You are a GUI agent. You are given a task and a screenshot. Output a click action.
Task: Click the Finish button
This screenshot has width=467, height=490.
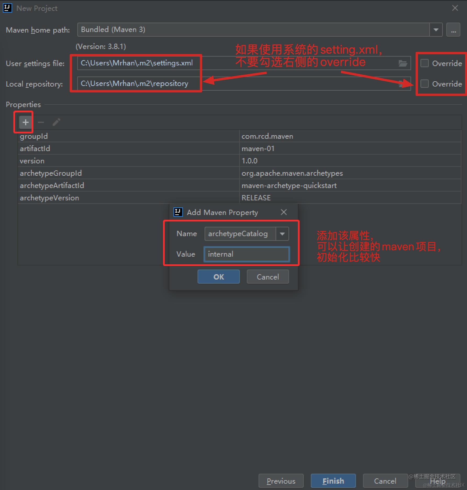(x=333, y=481)
